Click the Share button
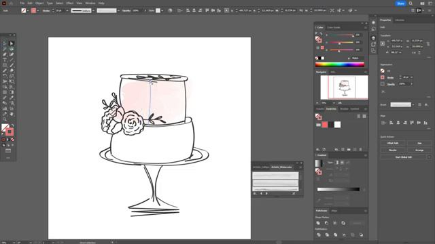Screen dimensions: 435x244 [x=400, y=3]
